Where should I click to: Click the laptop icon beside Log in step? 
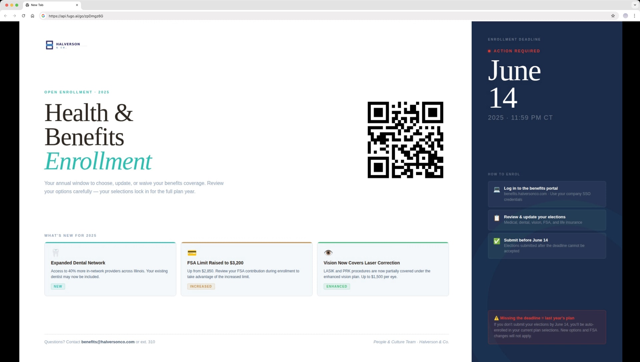tap(497, 190)
